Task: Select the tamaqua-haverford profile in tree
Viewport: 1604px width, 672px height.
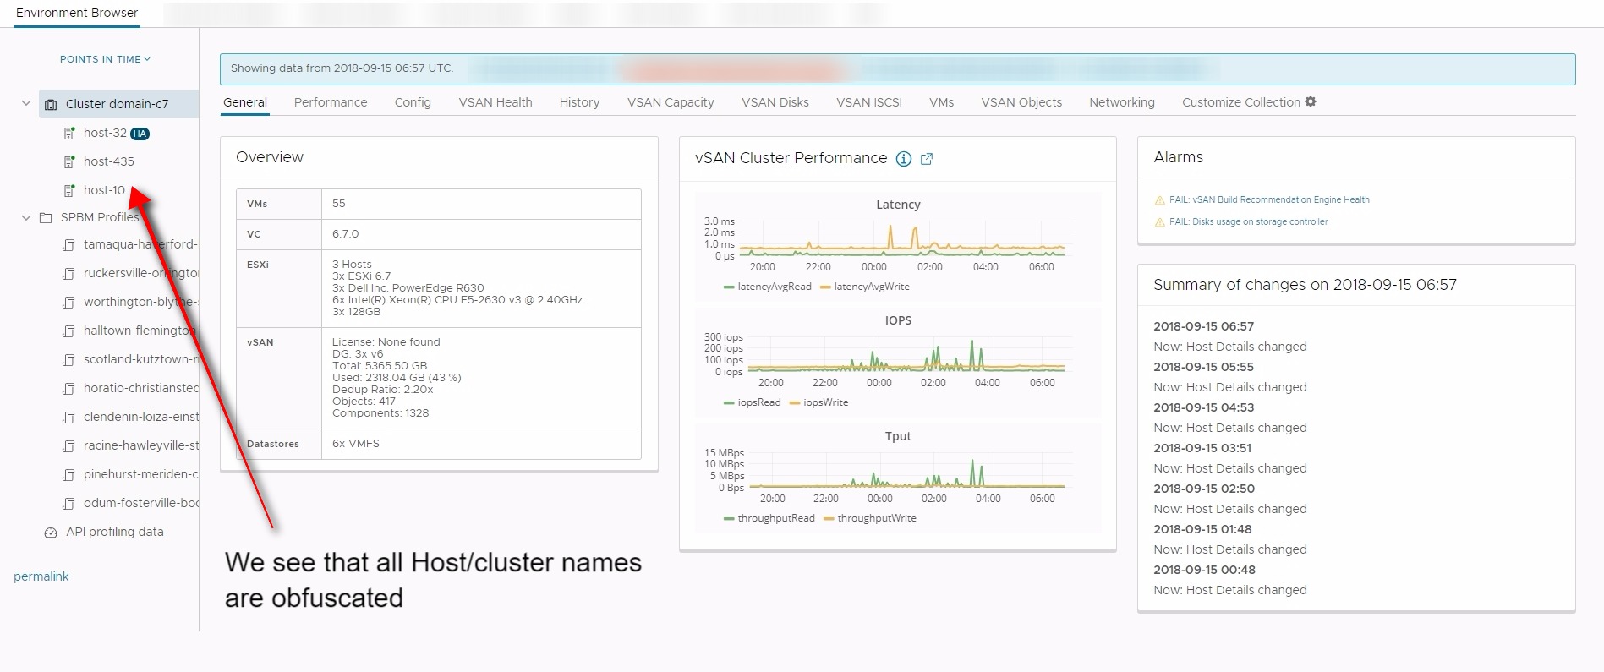Action: point(140,244)
